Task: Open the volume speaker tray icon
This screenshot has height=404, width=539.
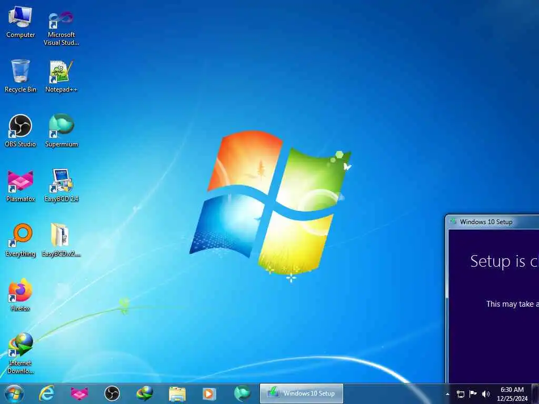Action: pos(486,394)
